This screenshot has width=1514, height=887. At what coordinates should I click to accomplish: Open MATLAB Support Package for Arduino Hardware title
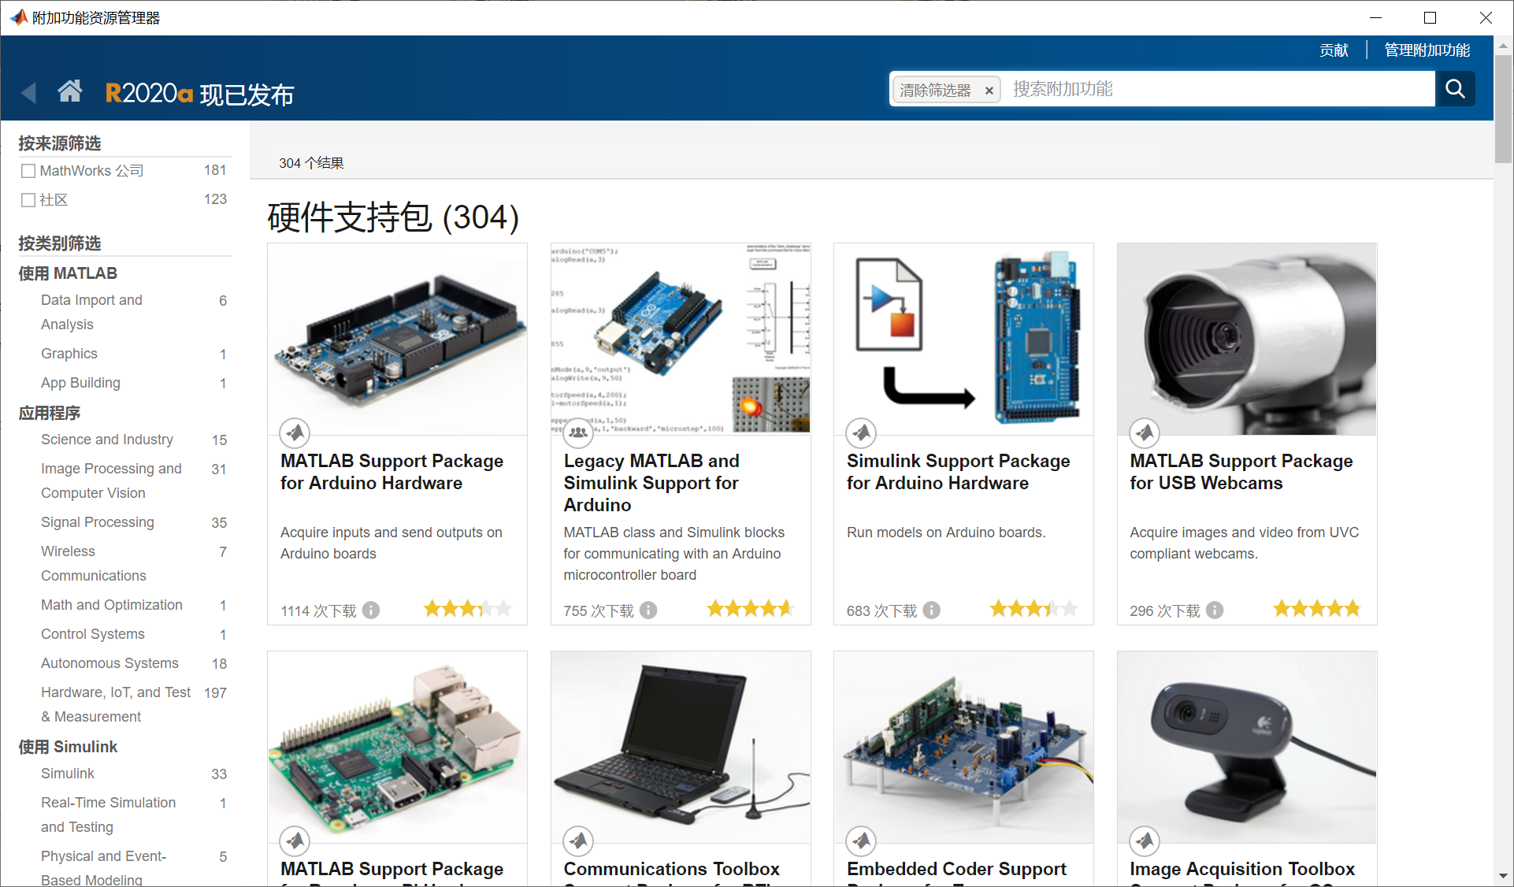[x=391, y=472]
